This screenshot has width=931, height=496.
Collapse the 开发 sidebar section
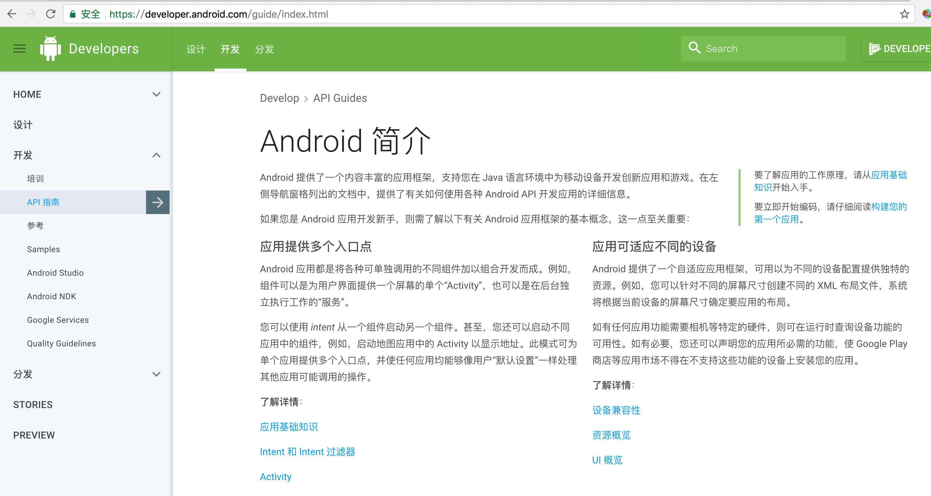pos(156,155)
